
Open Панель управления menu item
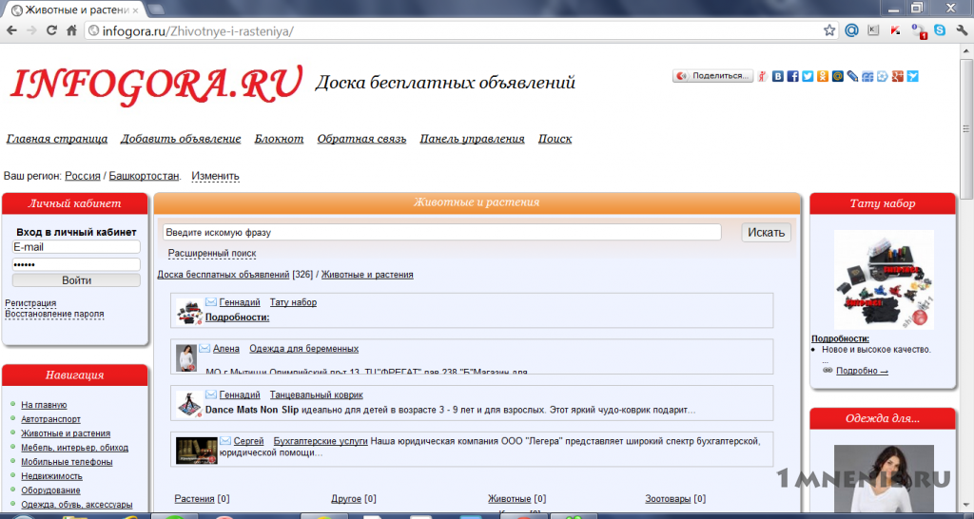(472, 139)
